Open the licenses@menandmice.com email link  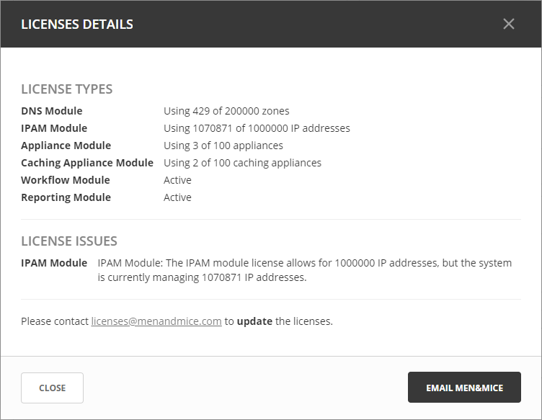point(156,321)
